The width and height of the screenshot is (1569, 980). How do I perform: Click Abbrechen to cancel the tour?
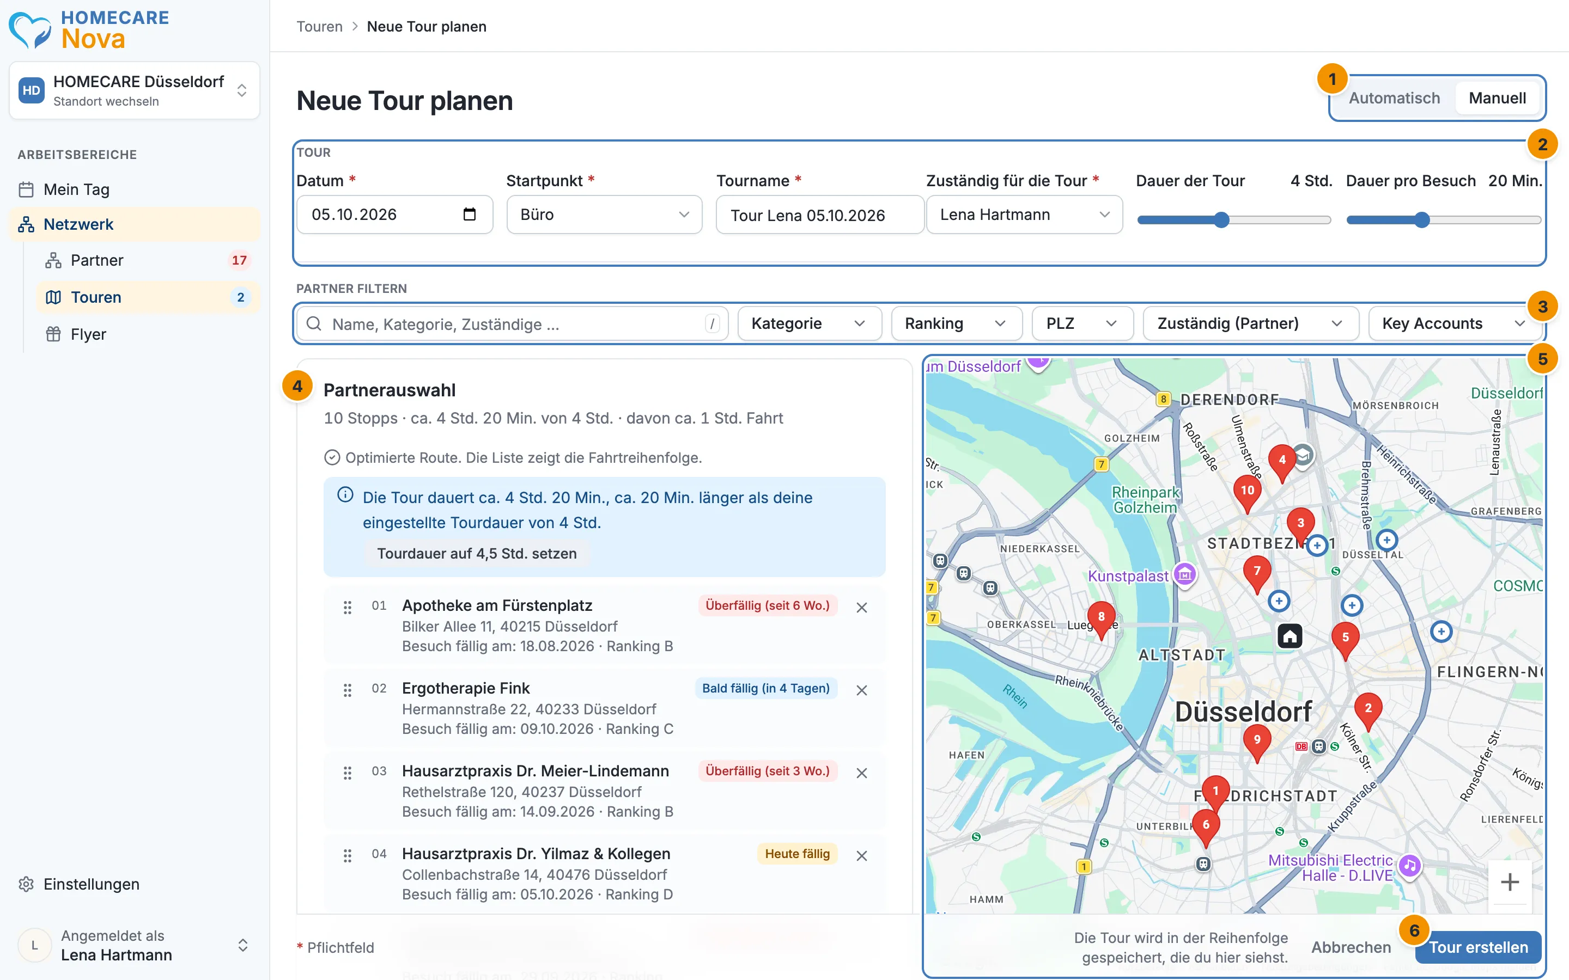point(1351,947)
